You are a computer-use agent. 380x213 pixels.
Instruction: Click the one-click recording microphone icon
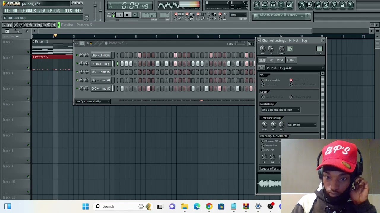coord(334,5)
